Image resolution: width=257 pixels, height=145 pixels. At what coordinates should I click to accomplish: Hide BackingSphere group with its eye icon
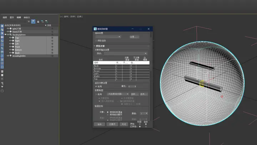point(8,35)
